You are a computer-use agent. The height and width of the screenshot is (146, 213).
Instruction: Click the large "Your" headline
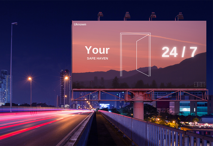pos(97,50)
